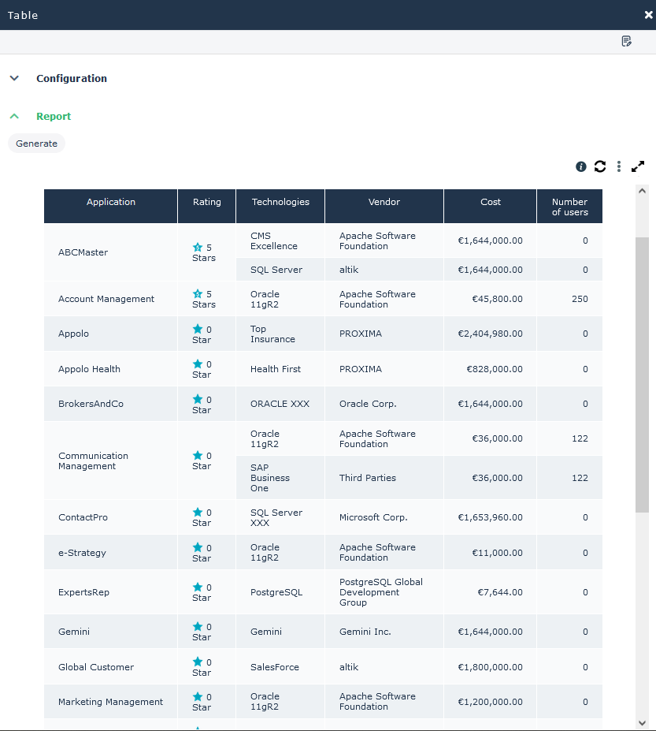This screenshot has height=731, width=656.
Task: Click the Generate button
Action: 36,144
